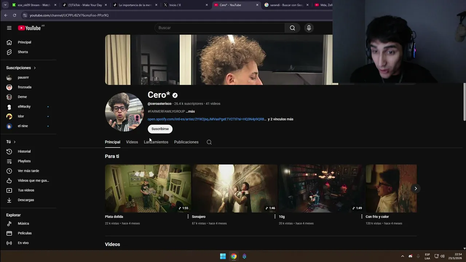Click the browser back arrow
The image size is (466, 262).
pos(6,15)
